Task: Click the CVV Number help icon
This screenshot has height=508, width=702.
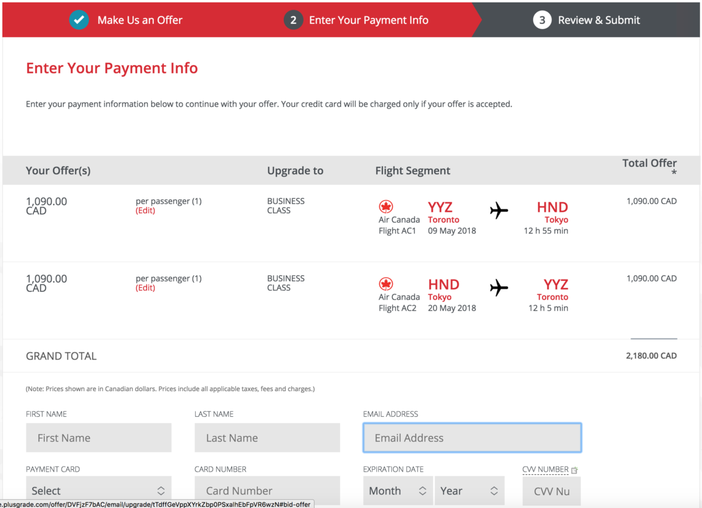Action: [x=575, y=470]
